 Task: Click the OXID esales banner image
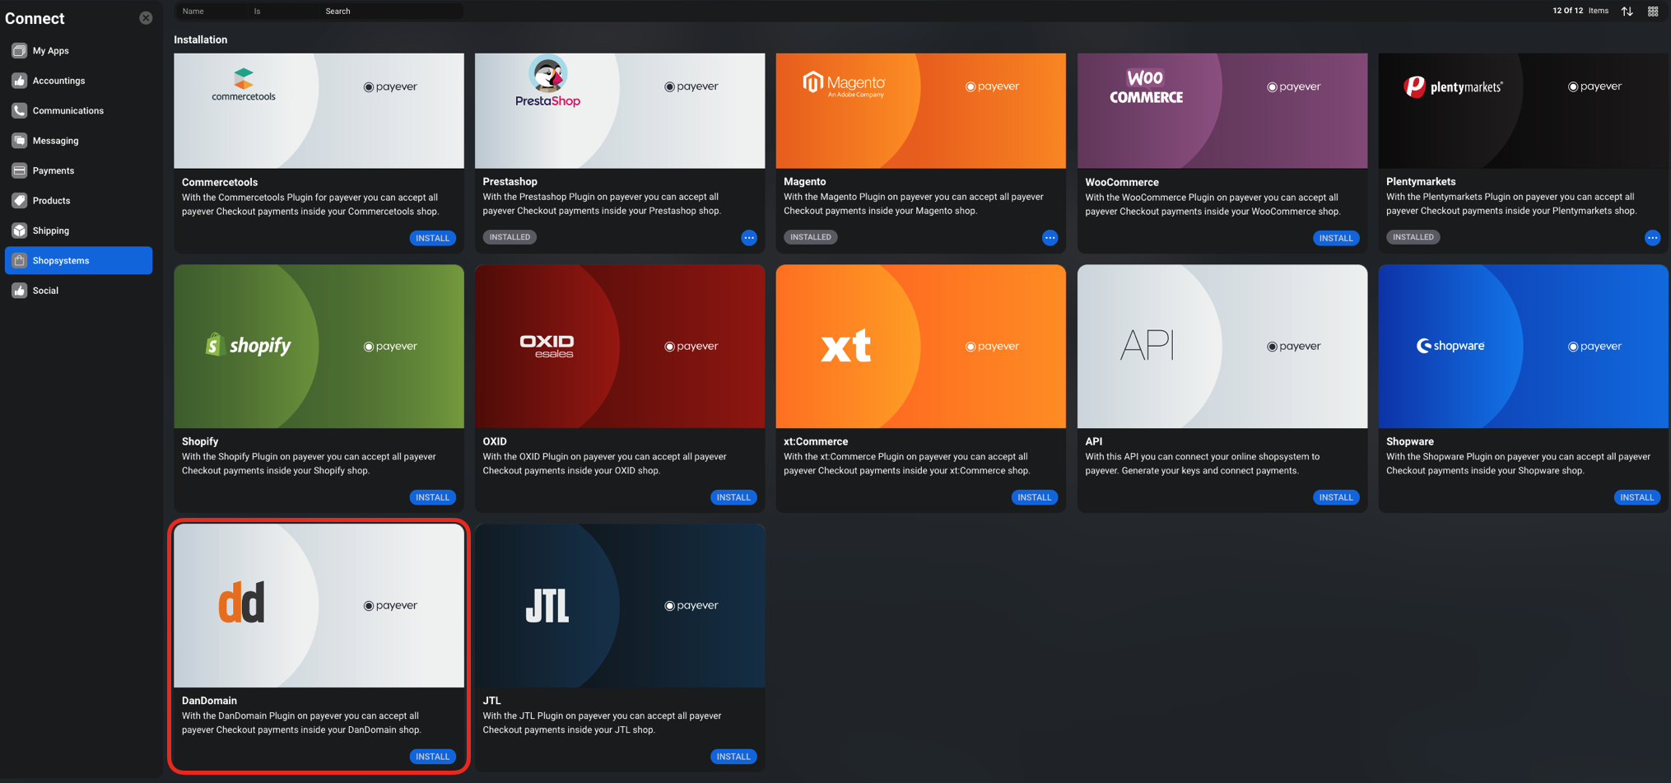[x=620, y=346]
